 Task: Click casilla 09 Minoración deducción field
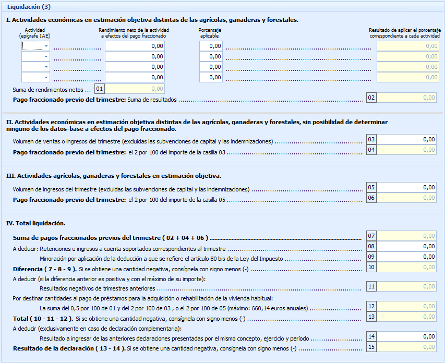tap(406, 257)
